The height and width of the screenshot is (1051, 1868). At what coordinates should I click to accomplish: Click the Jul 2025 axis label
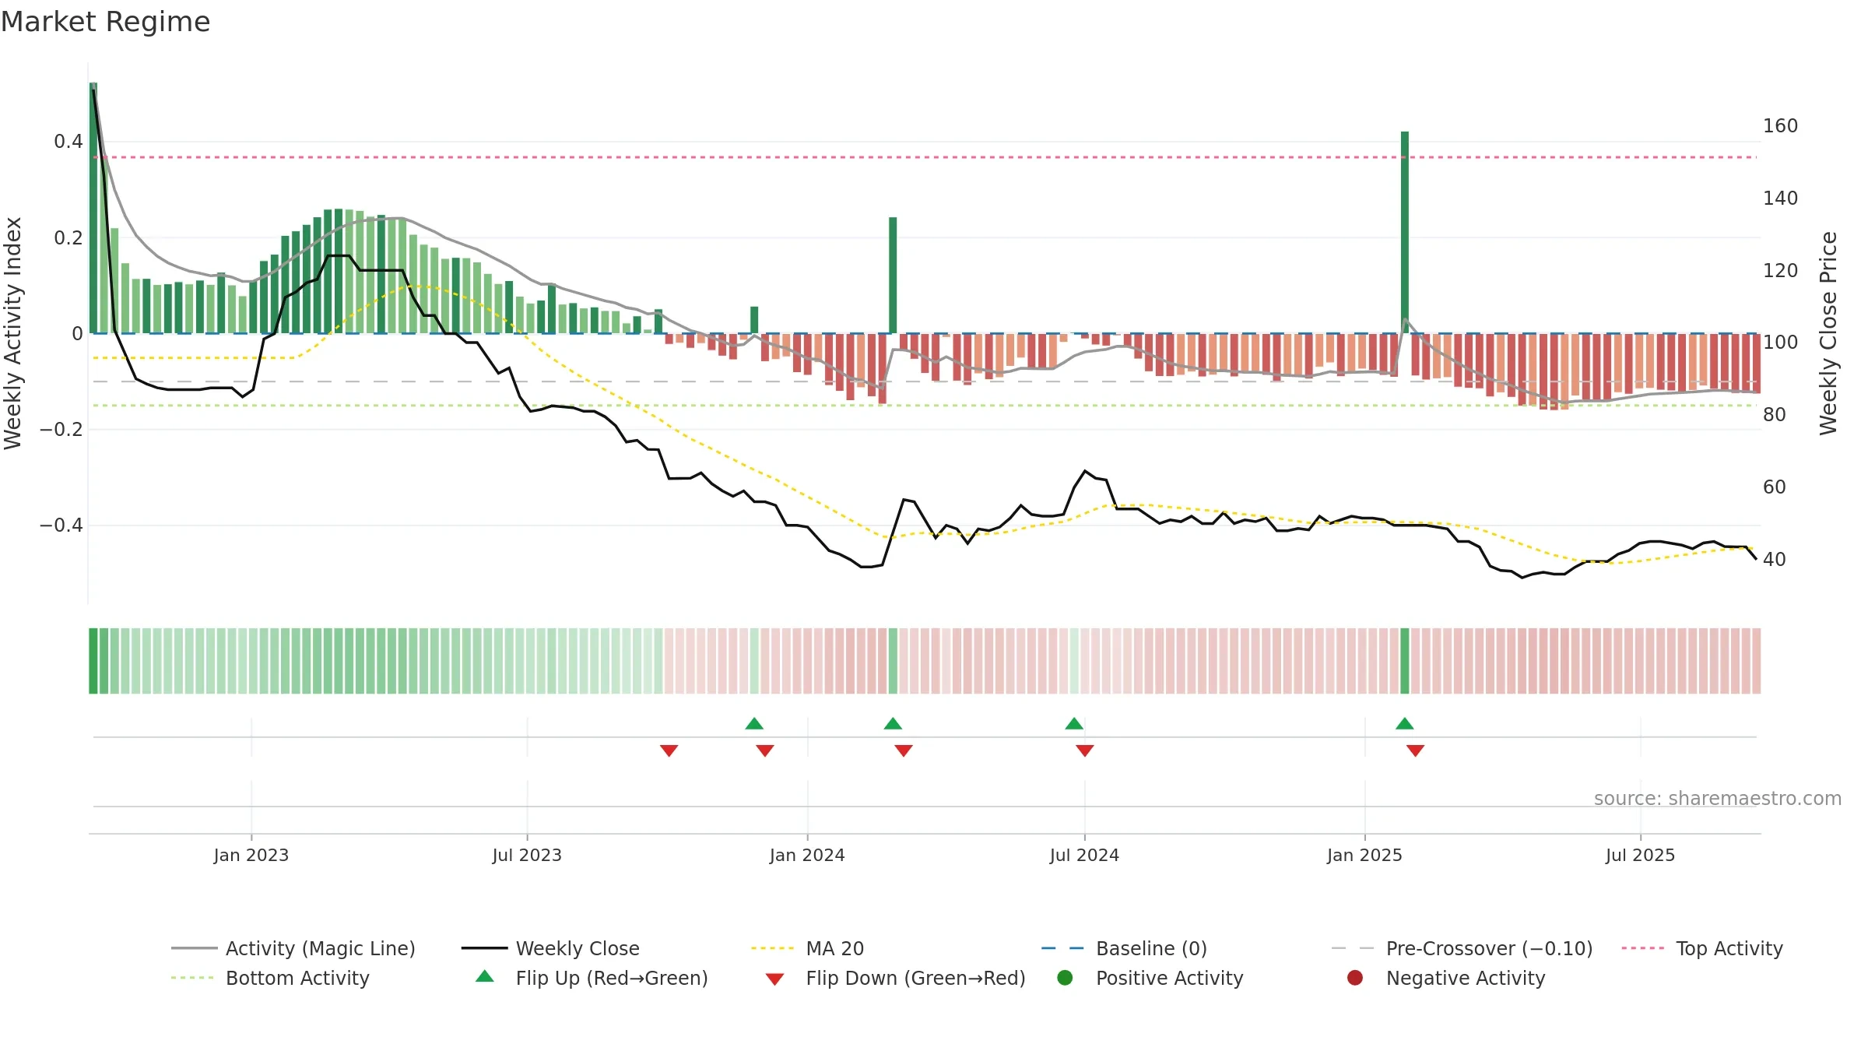1640,856
